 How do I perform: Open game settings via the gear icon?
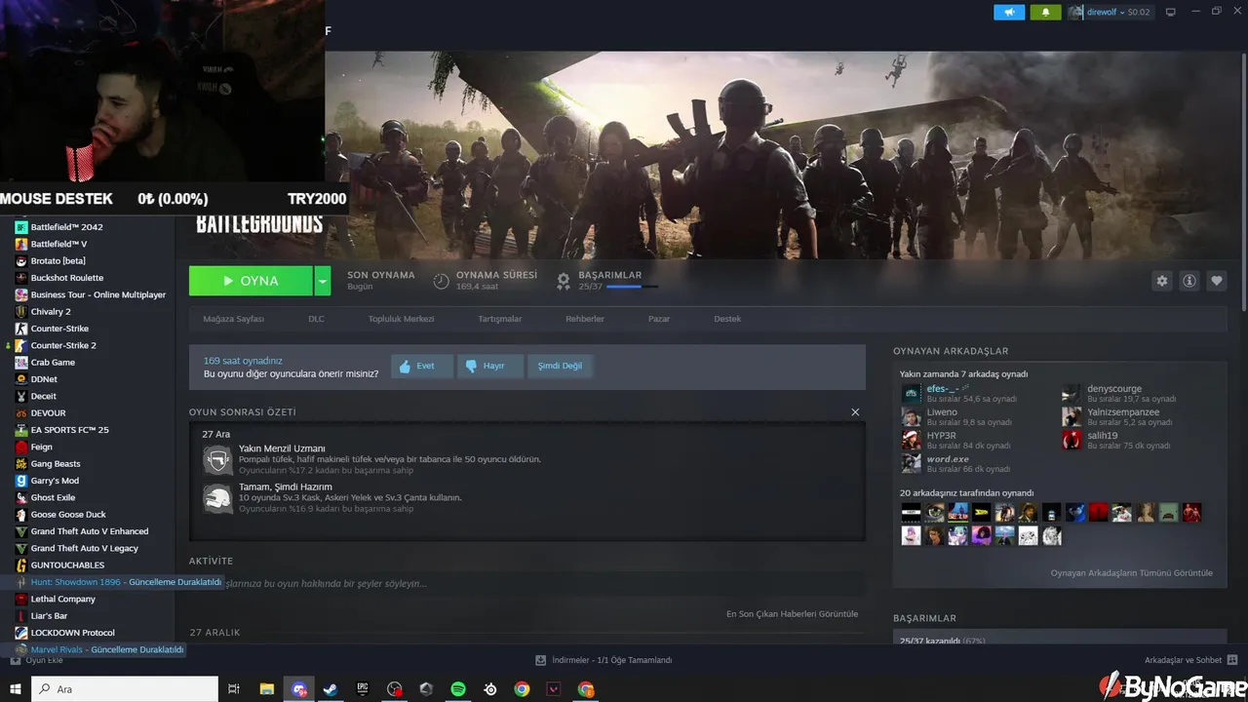(1161, 281)
